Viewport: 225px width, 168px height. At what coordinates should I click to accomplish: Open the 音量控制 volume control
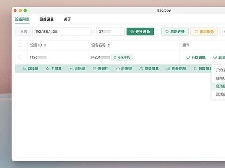176,69
